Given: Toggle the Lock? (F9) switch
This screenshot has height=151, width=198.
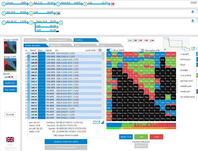Looking at the screenshot, I should 99,50.
